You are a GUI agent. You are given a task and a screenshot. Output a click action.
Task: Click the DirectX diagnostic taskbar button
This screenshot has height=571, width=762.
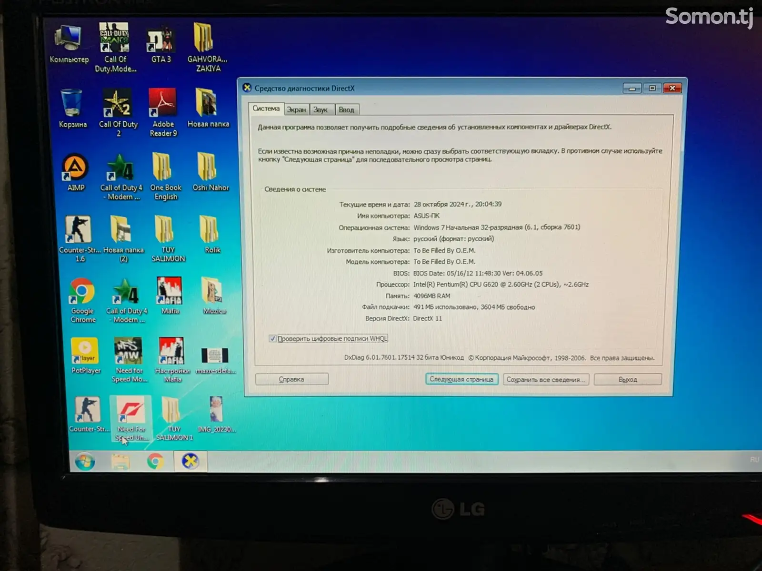pos(190,461)
